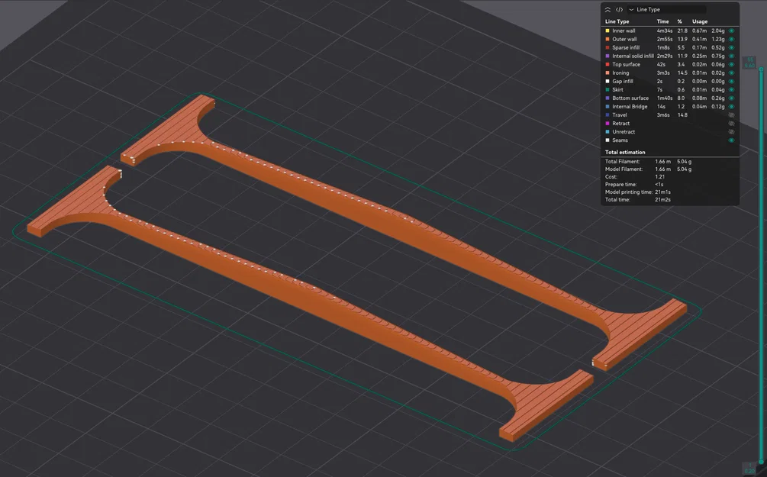Click the Bottom surface color swatch

pos(607,98)
